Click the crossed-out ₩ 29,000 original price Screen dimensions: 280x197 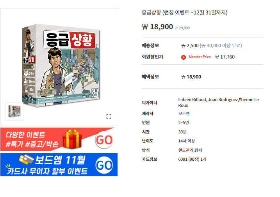(182, 28)
